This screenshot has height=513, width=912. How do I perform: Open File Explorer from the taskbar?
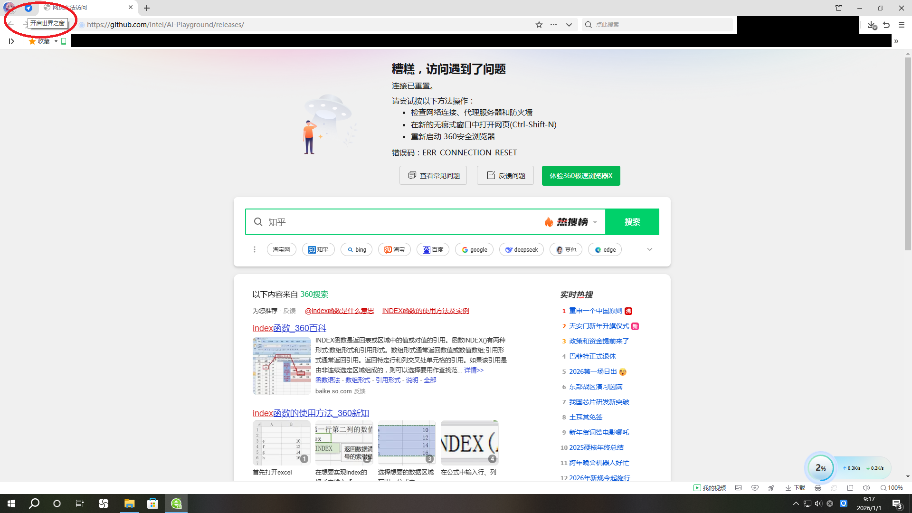[x=129, y=503]
